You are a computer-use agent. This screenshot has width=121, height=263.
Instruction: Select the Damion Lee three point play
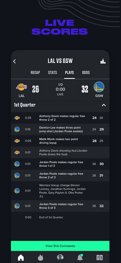[60, 129]
